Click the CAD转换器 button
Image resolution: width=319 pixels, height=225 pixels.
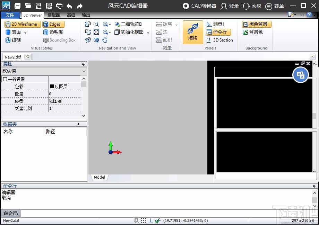point(200,6)
